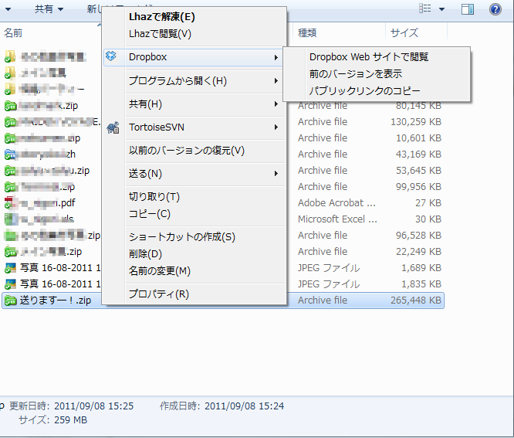Click the change view icon

click(424, 8)
